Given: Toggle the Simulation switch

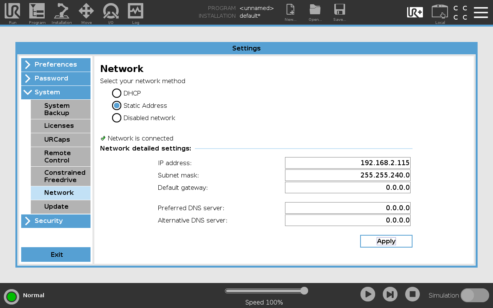Looking at the screenshot, I should point(475,295).
